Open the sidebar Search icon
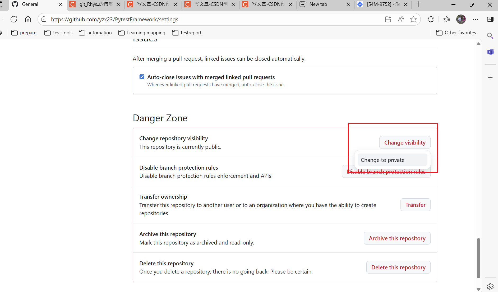This screenshot has height=292, width=498. (x=490, y=36)
